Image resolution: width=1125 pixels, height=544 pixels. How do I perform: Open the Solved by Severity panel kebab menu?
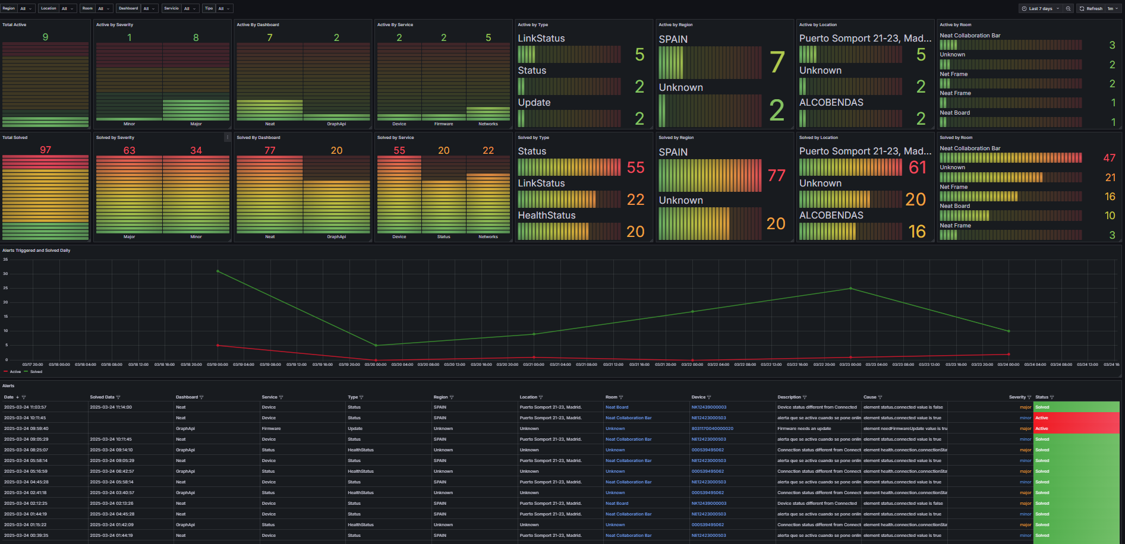tap(227, 137)
